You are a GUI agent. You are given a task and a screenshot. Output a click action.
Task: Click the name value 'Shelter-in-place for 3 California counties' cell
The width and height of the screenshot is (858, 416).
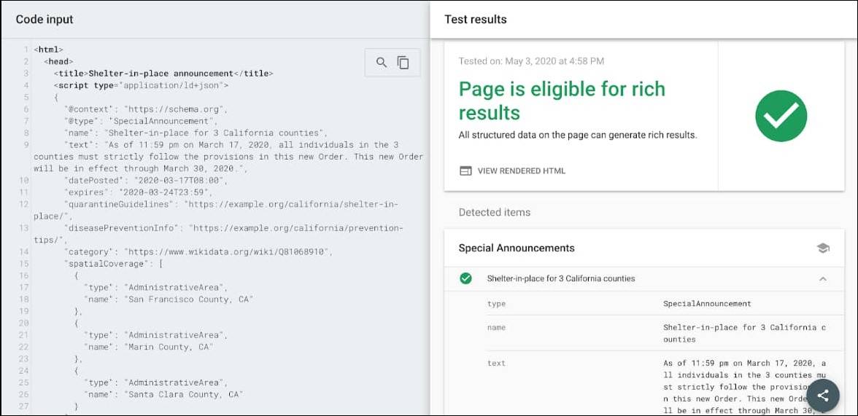(745, 334)
